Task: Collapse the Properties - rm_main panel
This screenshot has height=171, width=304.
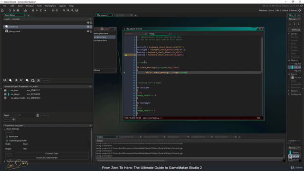Action: pos(90,125)
